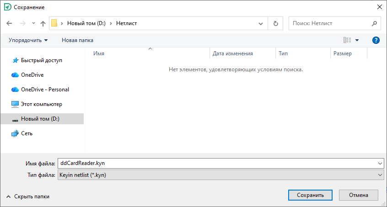The image size is (387, 207).
Task: Sort by Дата изменения column header
Action: 233,53
